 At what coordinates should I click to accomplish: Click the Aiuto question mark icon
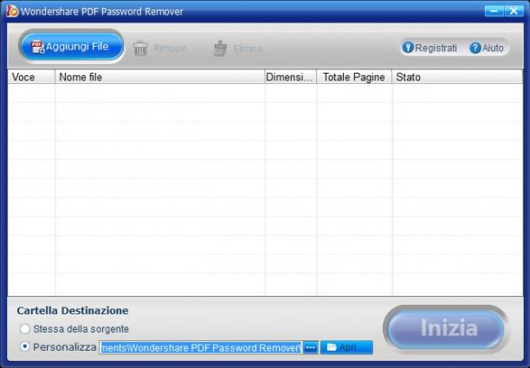(x=475, y=48)
